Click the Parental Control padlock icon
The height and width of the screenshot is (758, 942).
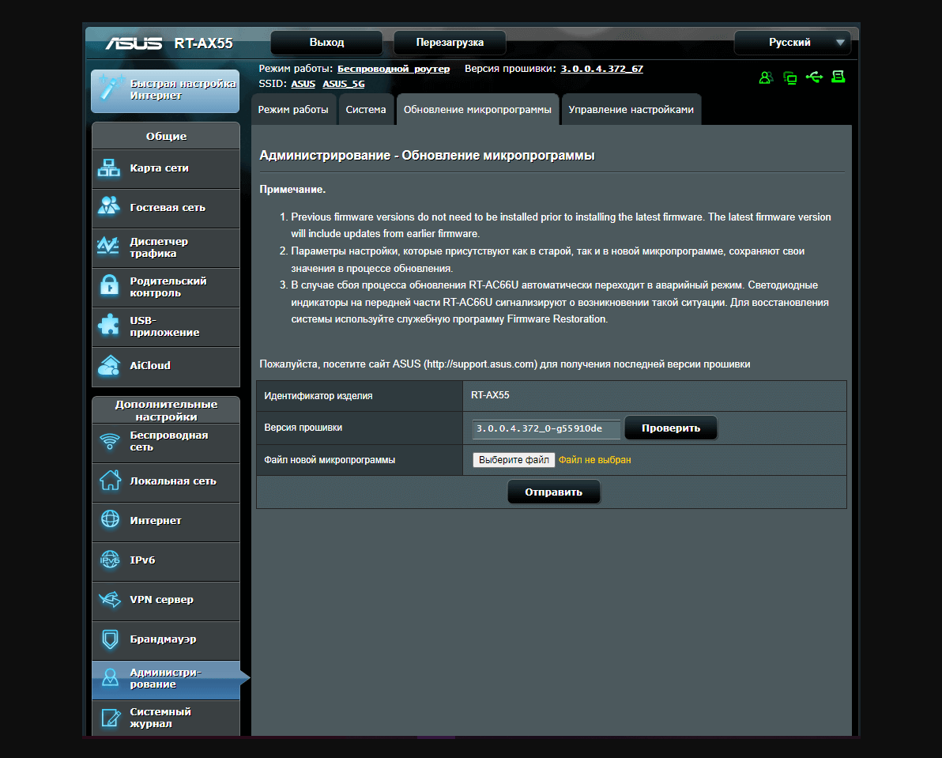click(109, 286)
